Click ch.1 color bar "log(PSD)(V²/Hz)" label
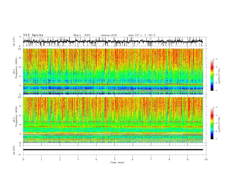Screen dimensions: 232x179 tap(219, 76)
